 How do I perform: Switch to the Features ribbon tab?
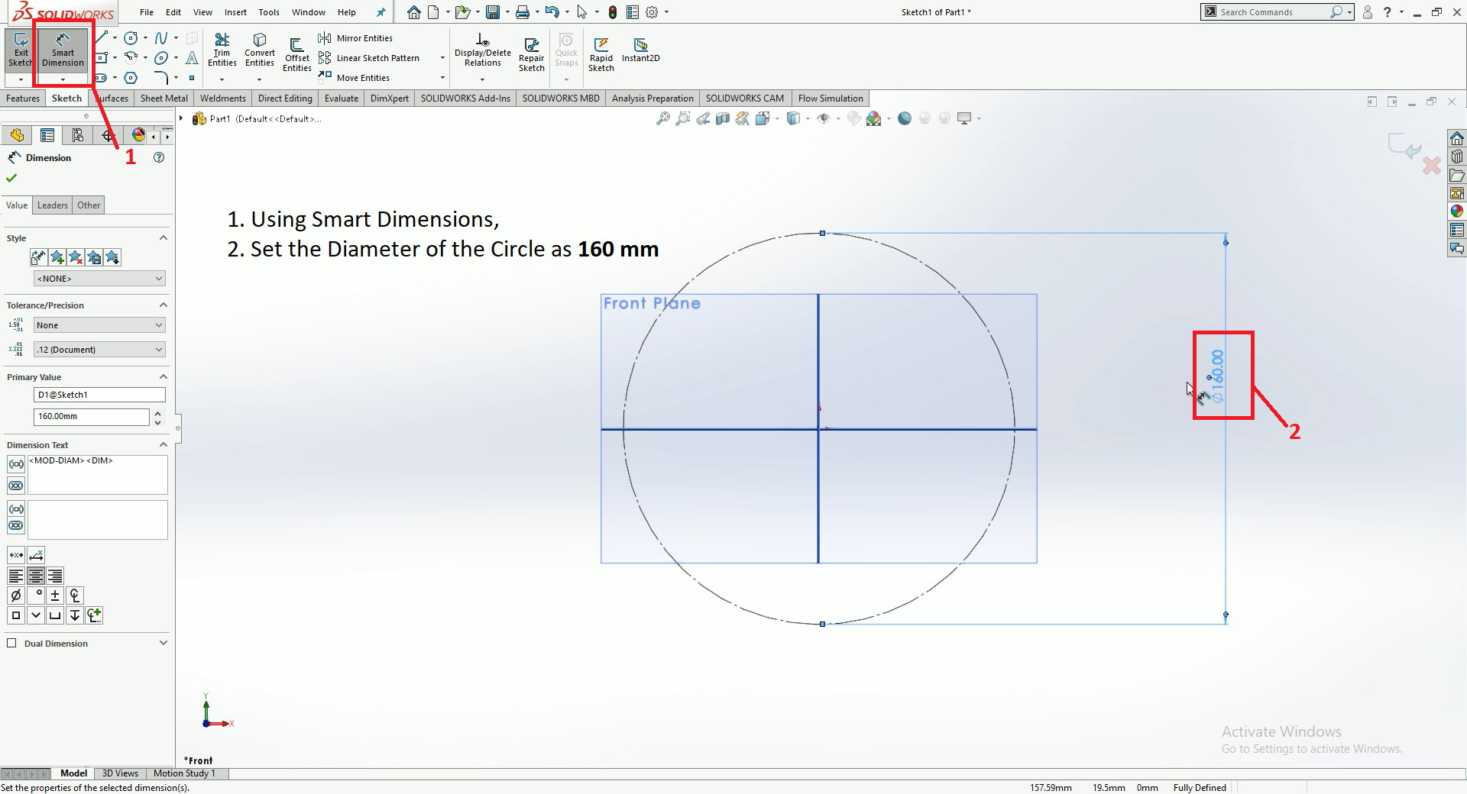point(23,98)
